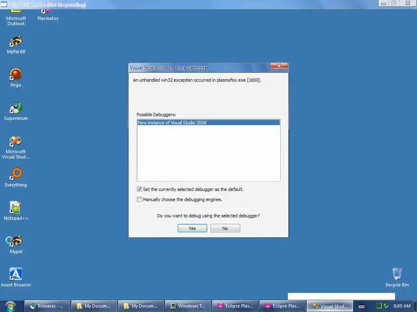Open the Supermium browser shortcut
Screen dimensions: 417x312
point(16,111)
